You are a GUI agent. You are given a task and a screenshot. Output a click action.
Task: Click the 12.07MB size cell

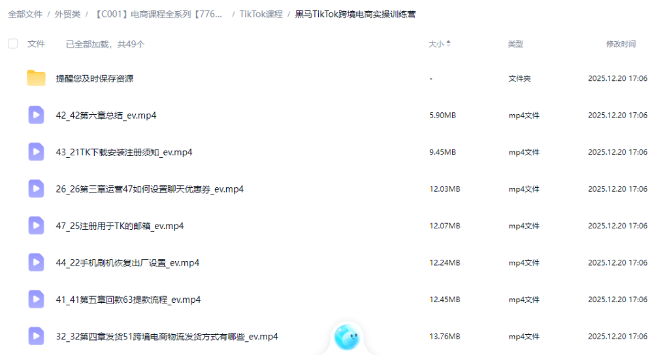tap(444, 226)
